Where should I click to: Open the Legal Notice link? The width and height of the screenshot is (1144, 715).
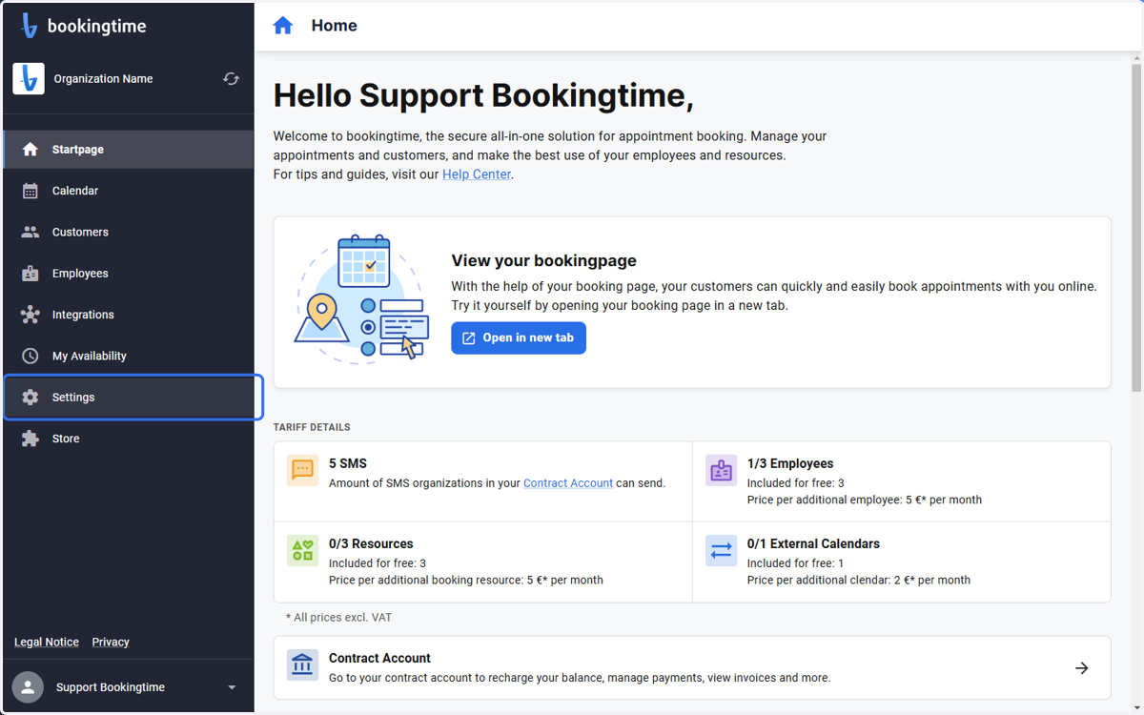[x=47, y=642]
